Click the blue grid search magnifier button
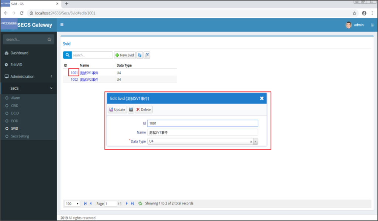The width and height of the screenshot is (378, 221). (x=67, y=55)
